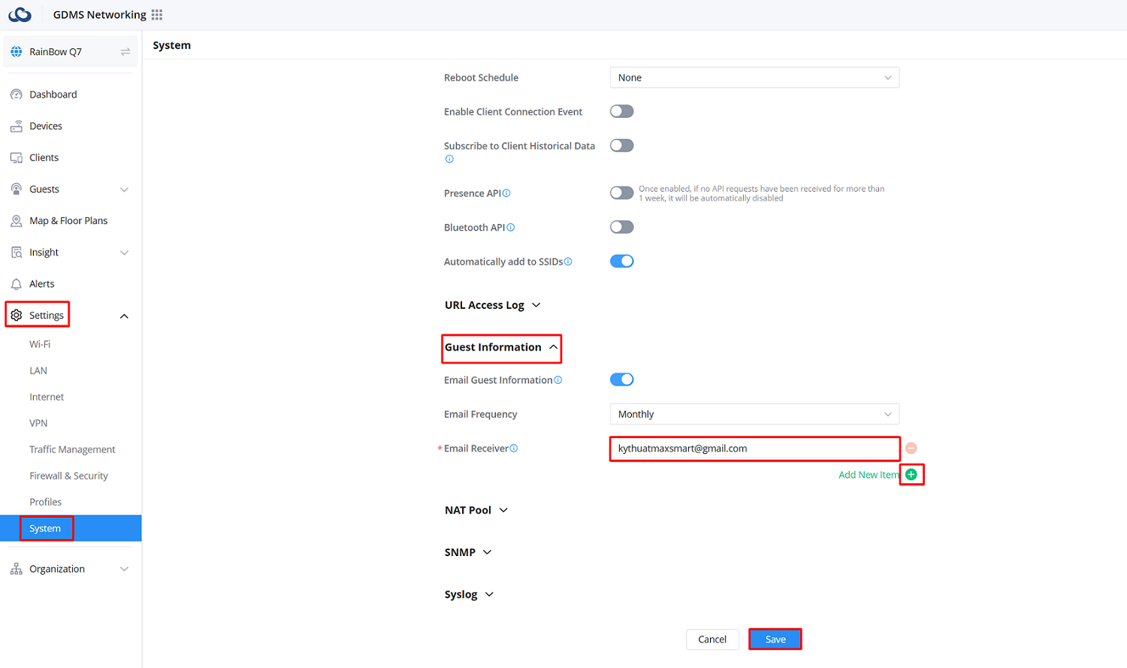Image resolution: width=1127 pixels, height=668 pixels.
Task: Click the Map & Floor Plans icon
Action: (x=17, y=220)
